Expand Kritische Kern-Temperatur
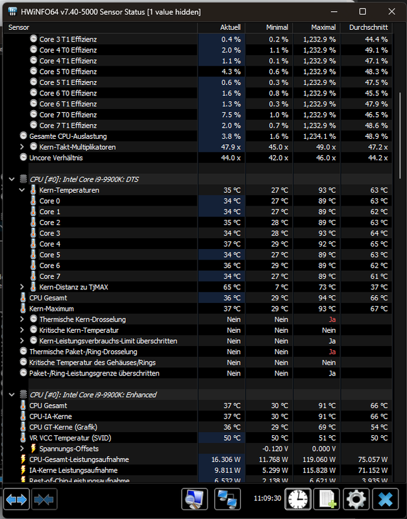 (x=22, y=330)
